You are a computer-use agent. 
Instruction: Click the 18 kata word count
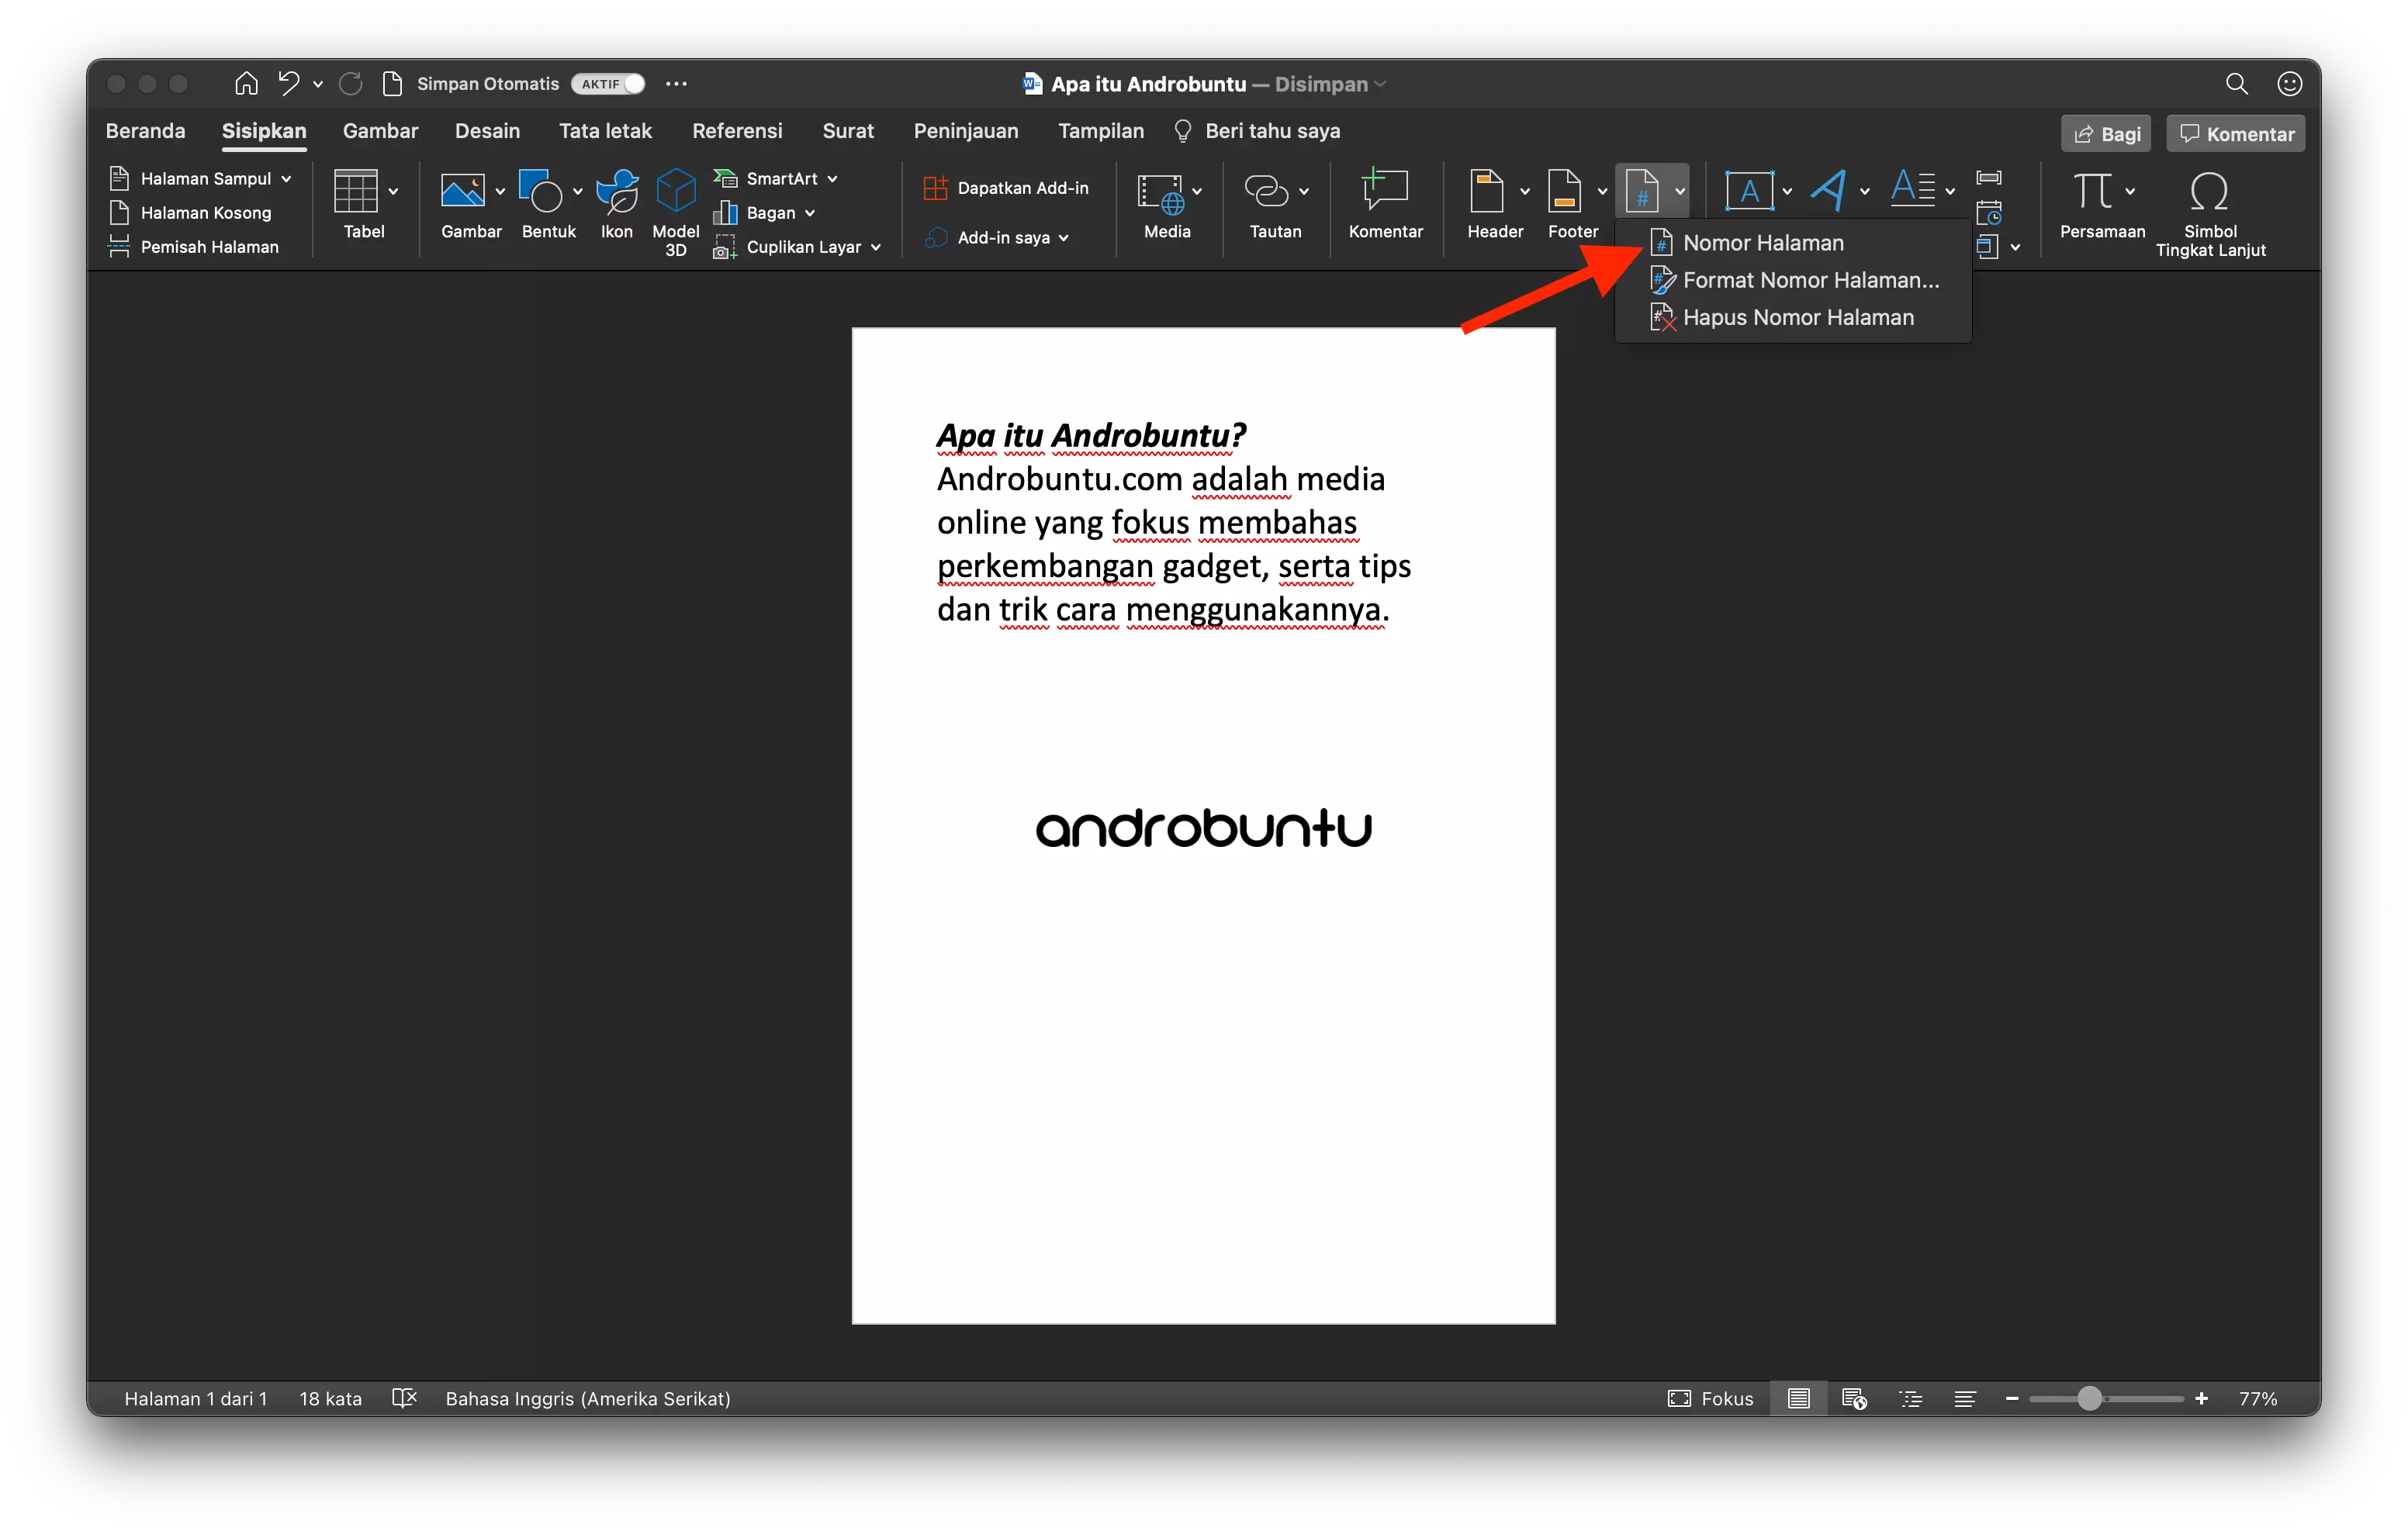click(329, 1398)
